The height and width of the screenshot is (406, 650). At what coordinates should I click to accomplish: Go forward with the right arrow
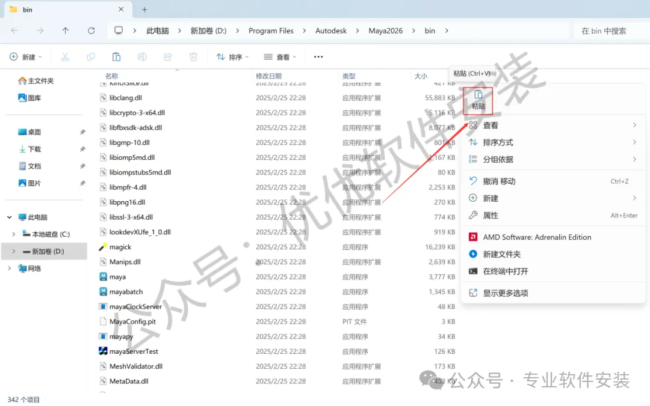[40, 31]
